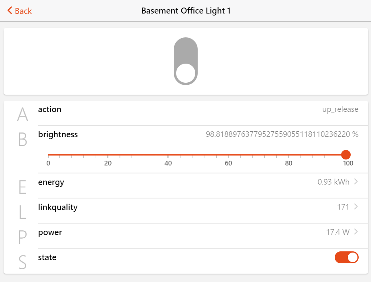Click the 0.93 kWh energy value
Screen dimensions: 371x282
333,182
